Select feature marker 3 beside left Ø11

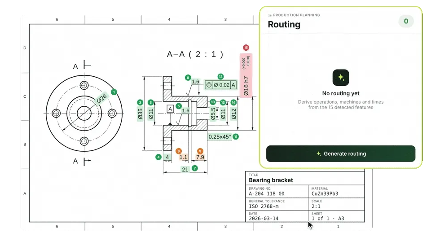151,102
